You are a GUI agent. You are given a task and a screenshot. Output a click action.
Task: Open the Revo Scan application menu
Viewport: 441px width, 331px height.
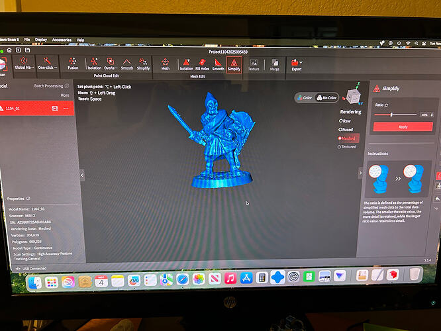[x=9, y=39]
